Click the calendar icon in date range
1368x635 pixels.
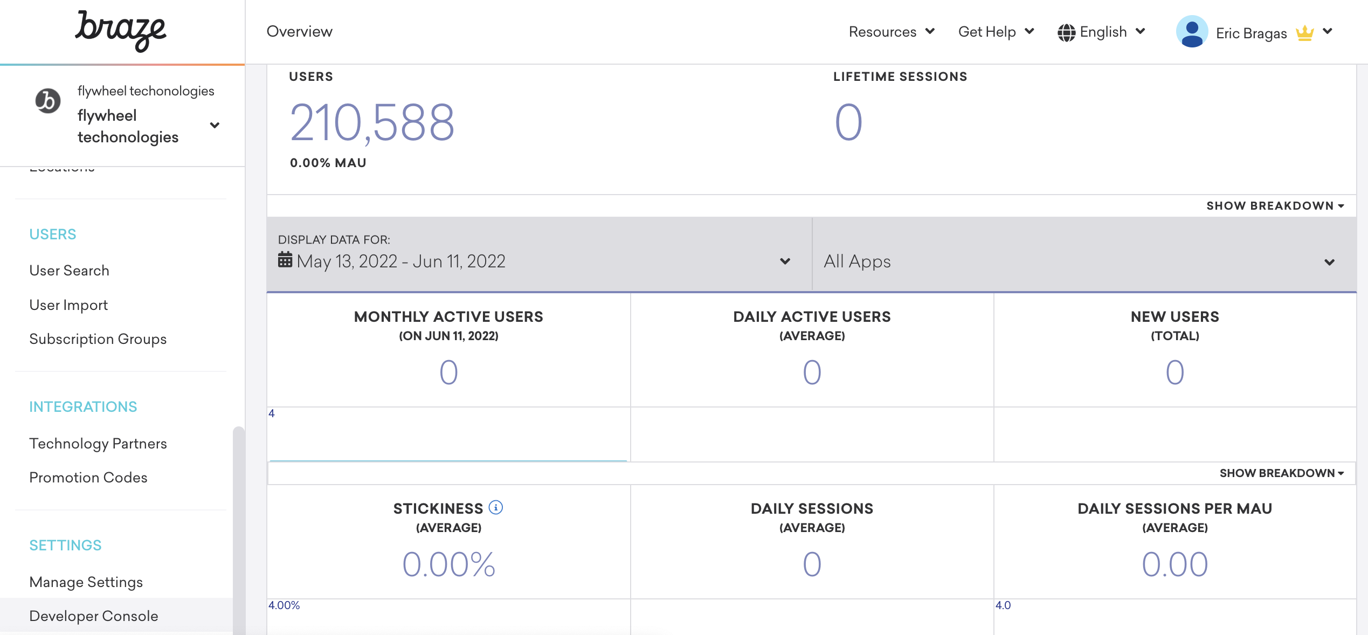(x=285, y=260)
